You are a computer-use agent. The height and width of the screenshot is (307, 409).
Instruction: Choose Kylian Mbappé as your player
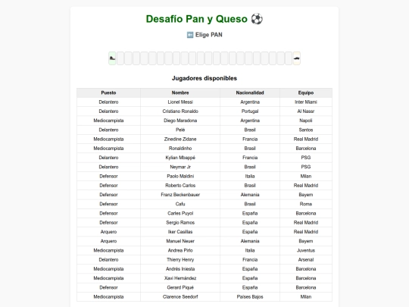(204, 158)
